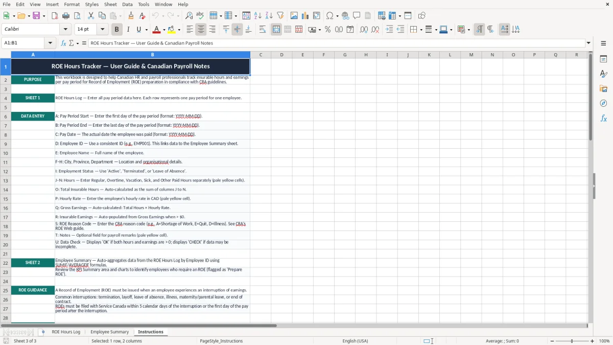Click Export as PDF icon
Image resolution: width=613 pixels, height=345 pixels.
pyautogui.click(x=55, y=16)
